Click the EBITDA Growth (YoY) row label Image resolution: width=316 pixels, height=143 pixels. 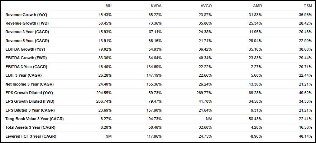(x=25, y=49)
